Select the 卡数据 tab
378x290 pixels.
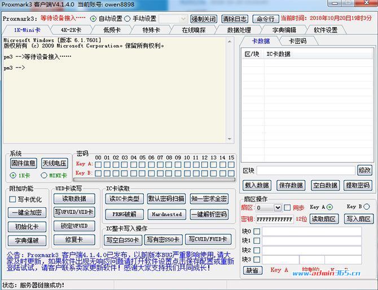261,41
